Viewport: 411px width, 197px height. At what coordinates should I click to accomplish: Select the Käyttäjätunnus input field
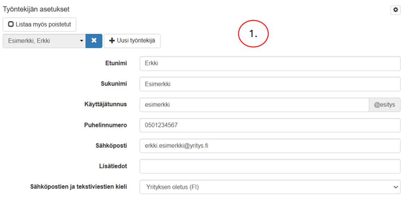[254, 105]
